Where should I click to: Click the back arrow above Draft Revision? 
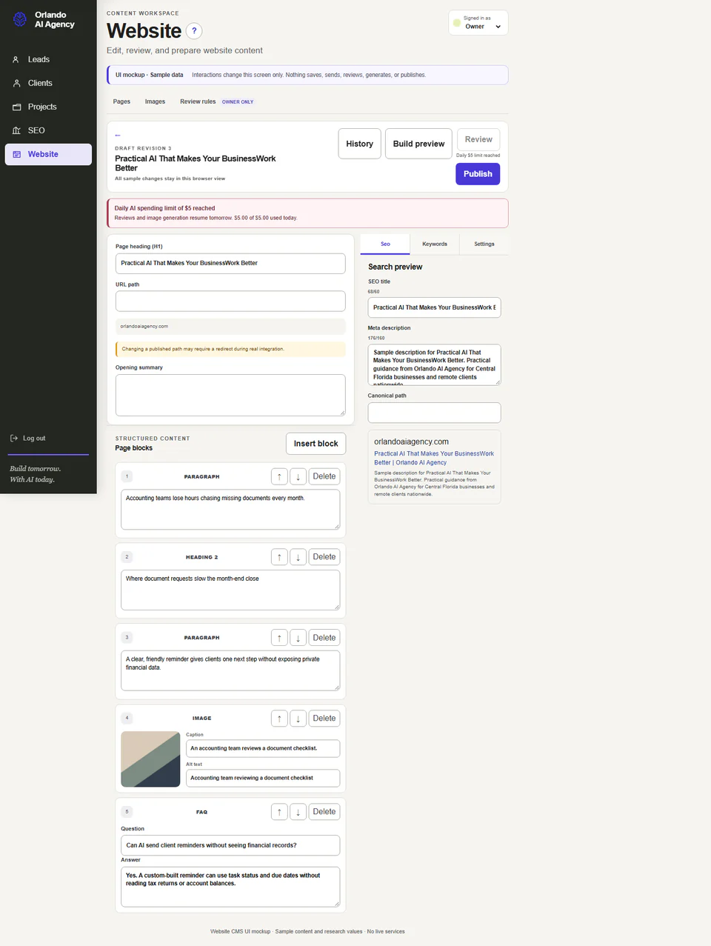pos(118,136)
